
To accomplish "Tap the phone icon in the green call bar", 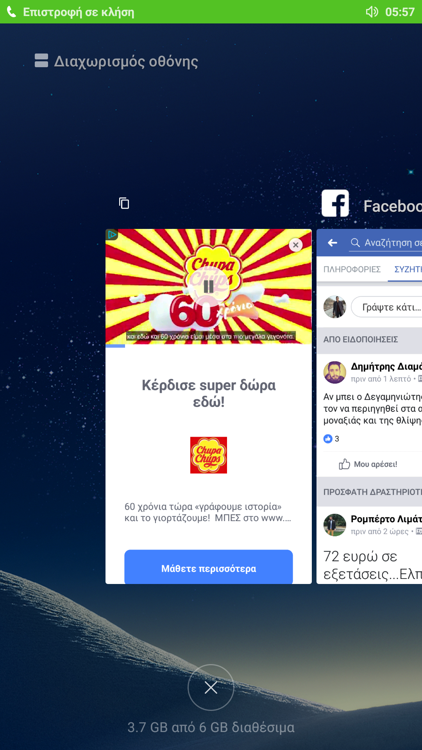I will click(12, 12).
